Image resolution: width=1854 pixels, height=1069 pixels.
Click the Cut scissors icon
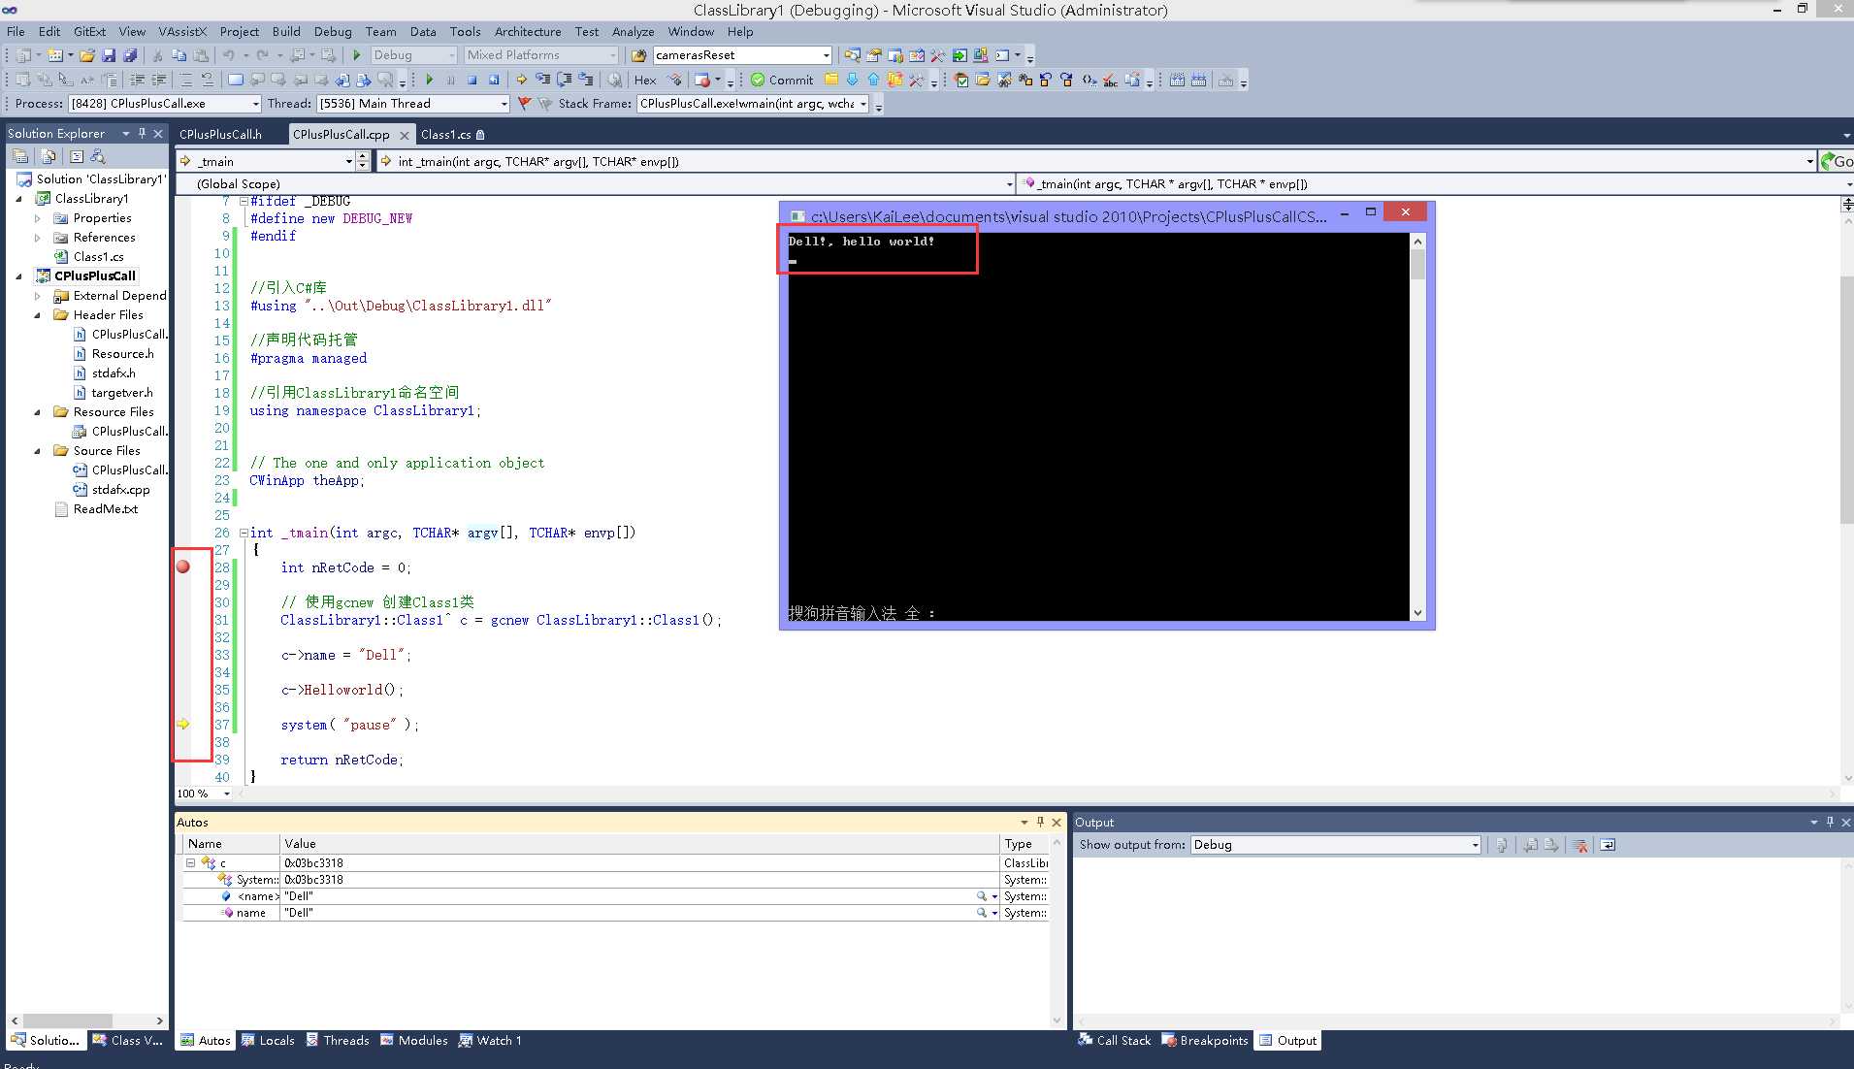coord(157,55)
